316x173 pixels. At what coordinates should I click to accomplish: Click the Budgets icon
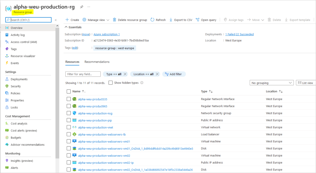pyautogui.click(x=7, y=137)
